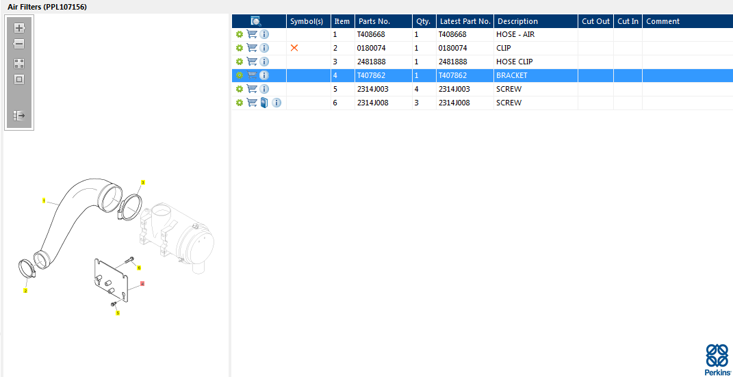The height and width of the screenshot is (377, 733).
Task: Click green gear icon for HOSE - AIR row
Action: click(x=240, y=35)
